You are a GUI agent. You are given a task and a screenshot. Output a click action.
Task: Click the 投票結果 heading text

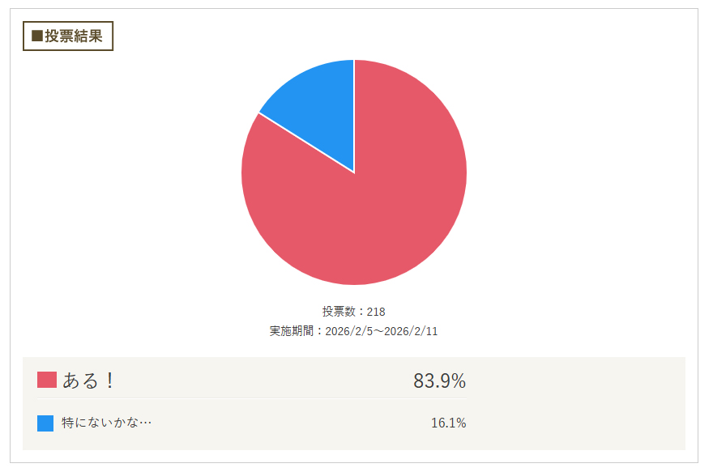pos(73,36)
